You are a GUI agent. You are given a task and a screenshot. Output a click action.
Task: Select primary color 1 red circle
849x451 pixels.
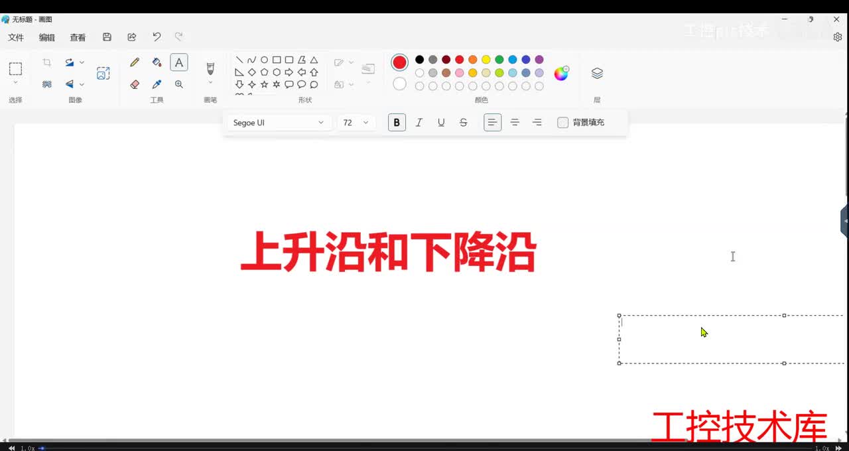point(399,62)
